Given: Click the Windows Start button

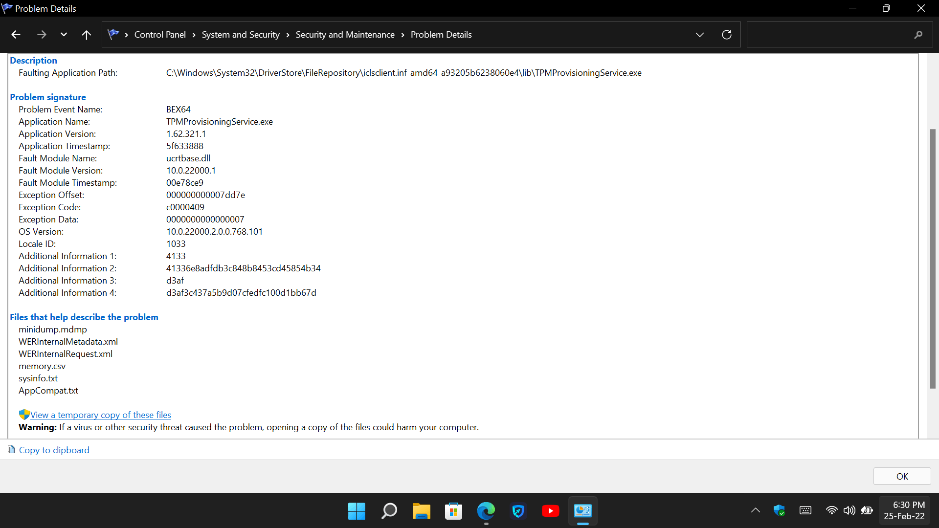Looking at the screenshot, I should (357, 511).
